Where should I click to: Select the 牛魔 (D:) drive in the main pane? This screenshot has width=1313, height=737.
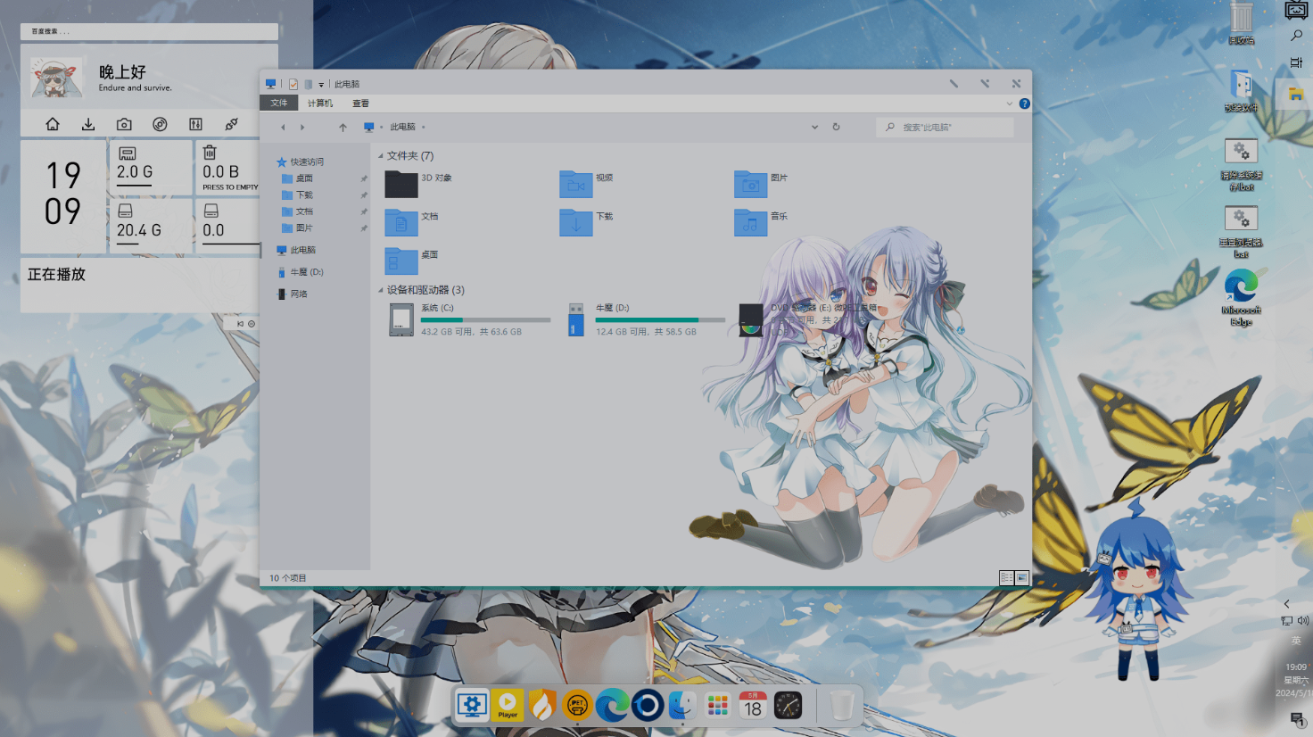(646, 319)
